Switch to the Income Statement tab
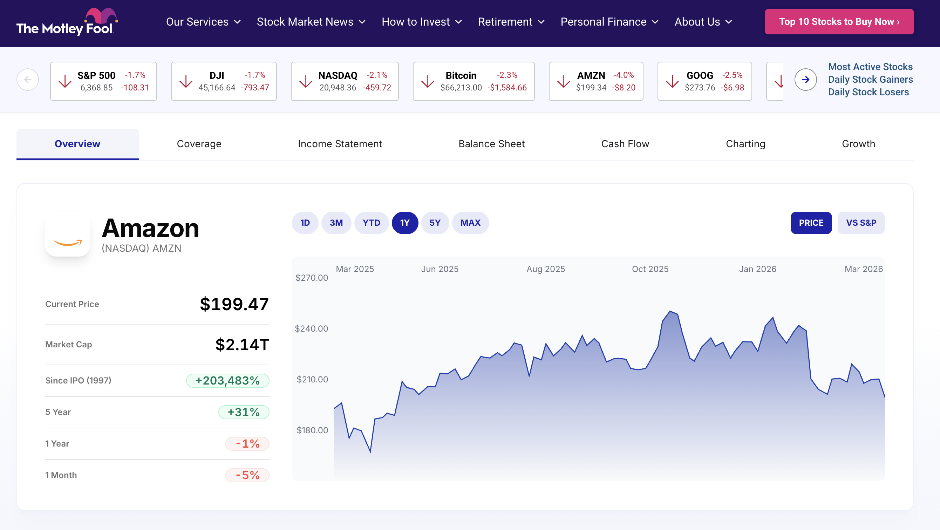This screenshot has width=940, height=530. tap(340, 144)
